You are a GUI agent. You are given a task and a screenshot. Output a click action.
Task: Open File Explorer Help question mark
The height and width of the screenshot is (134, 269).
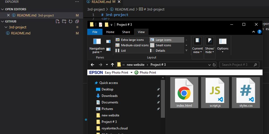(259, 32)
